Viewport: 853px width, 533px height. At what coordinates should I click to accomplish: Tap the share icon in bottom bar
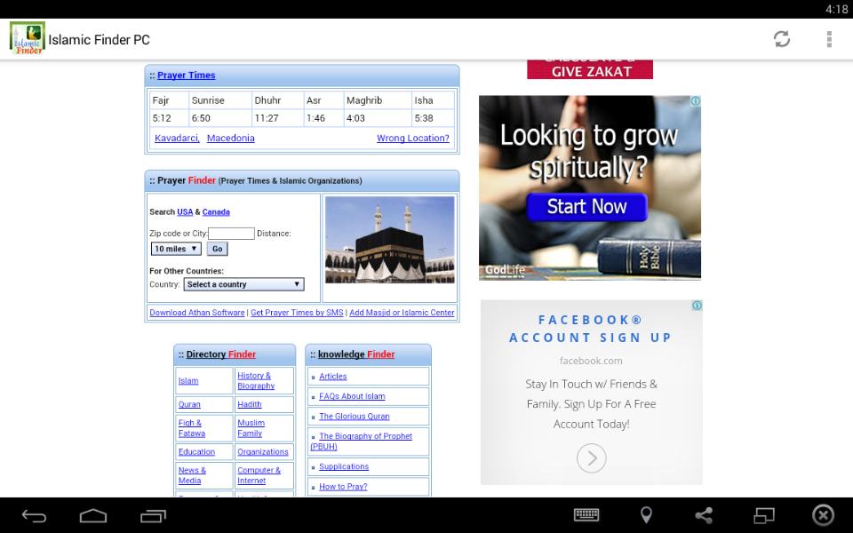pyautogui.click(x=704, y=514)
